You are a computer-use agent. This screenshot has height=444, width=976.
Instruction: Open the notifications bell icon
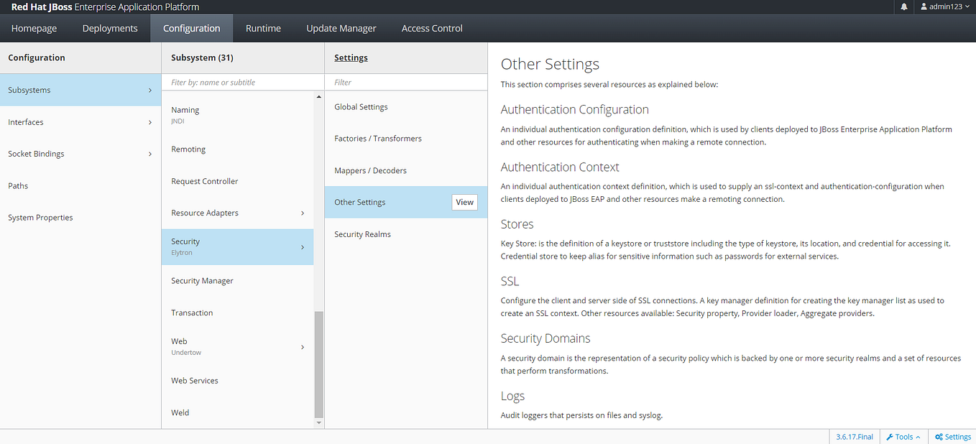pos(903,6)
